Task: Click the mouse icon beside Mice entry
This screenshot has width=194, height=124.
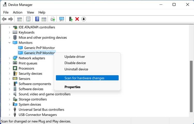Action: [x=15, y=37]
